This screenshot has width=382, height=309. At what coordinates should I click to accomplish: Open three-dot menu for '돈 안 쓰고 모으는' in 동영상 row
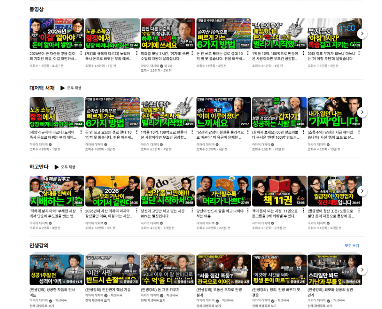(248, 53)
